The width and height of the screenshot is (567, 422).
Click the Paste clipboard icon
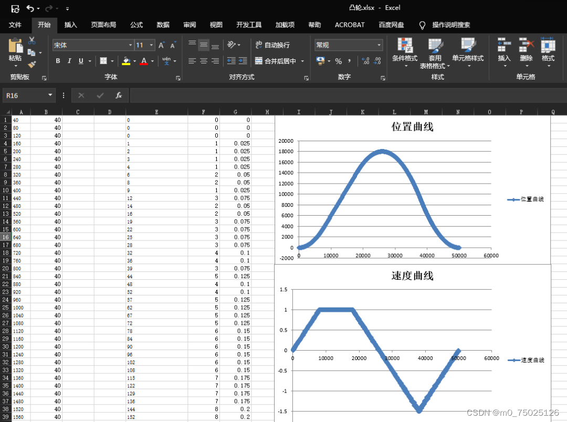15,46
